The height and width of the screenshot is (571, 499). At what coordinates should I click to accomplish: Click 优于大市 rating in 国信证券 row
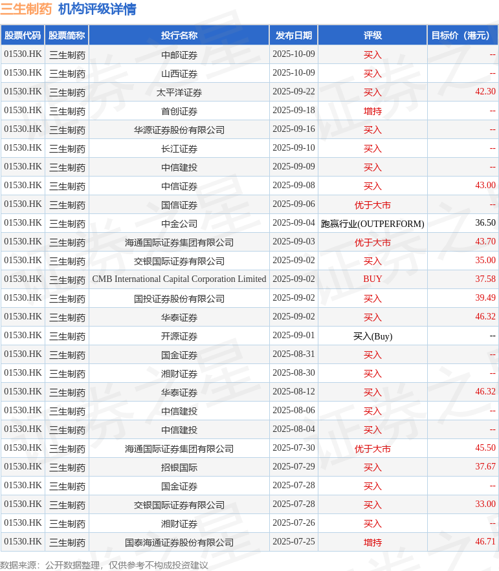click(373, 205)
